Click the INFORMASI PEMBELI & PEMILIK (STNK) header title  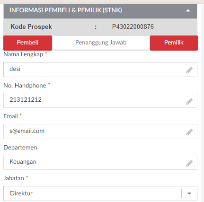tap(66, 10)
